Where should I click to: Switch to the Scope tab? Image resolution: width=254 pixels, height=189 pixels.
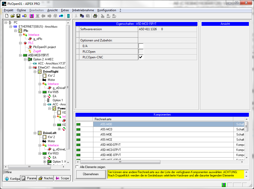click(x=62, y=178)
